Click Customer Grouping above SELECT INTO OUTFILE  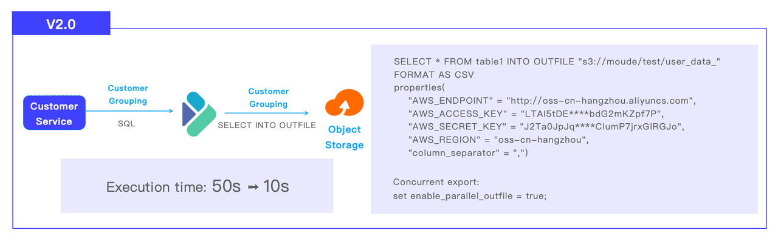[x=268, y=98]
